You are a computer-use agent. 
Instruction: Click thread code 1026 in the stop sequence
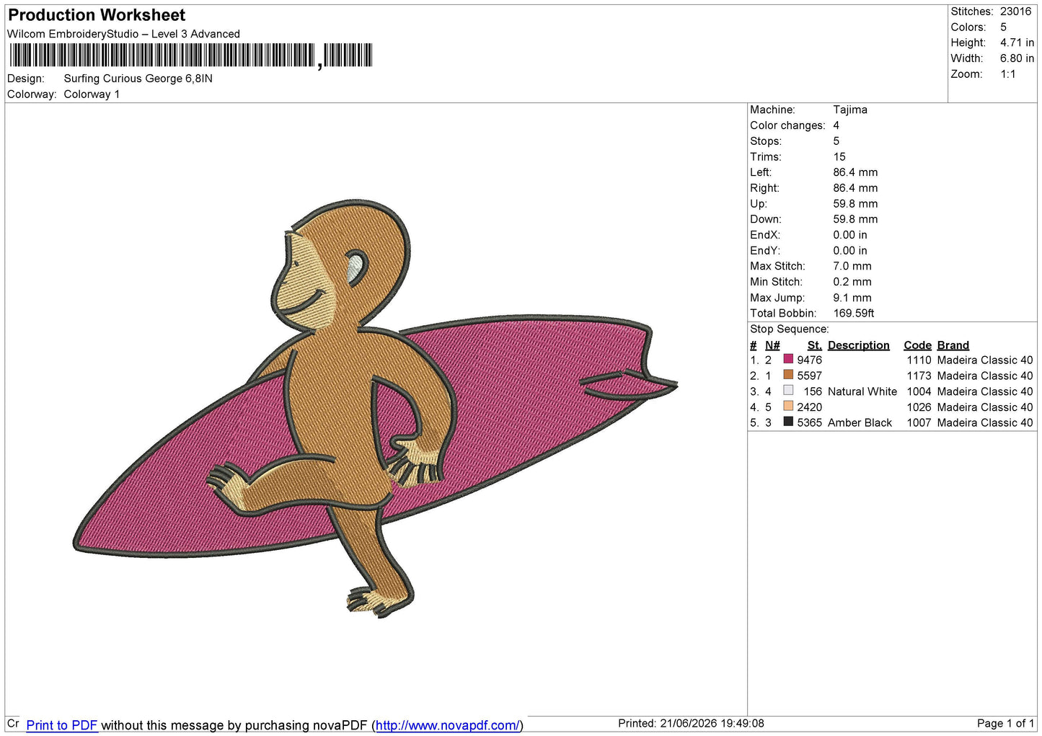(919, 407)
